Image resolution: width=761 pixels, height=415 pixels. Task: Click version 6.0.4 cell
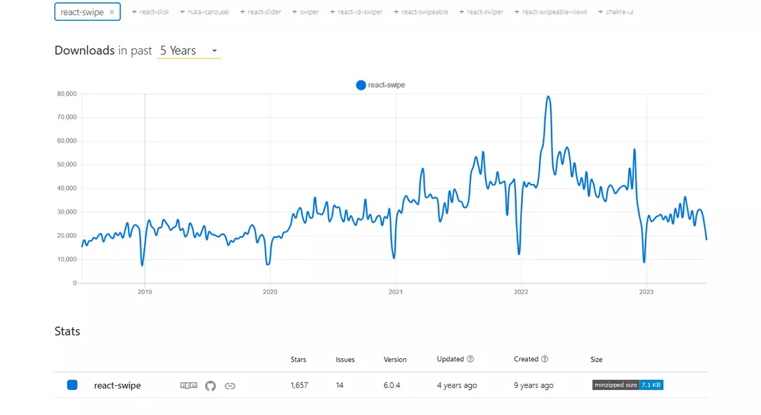[392, 385]
